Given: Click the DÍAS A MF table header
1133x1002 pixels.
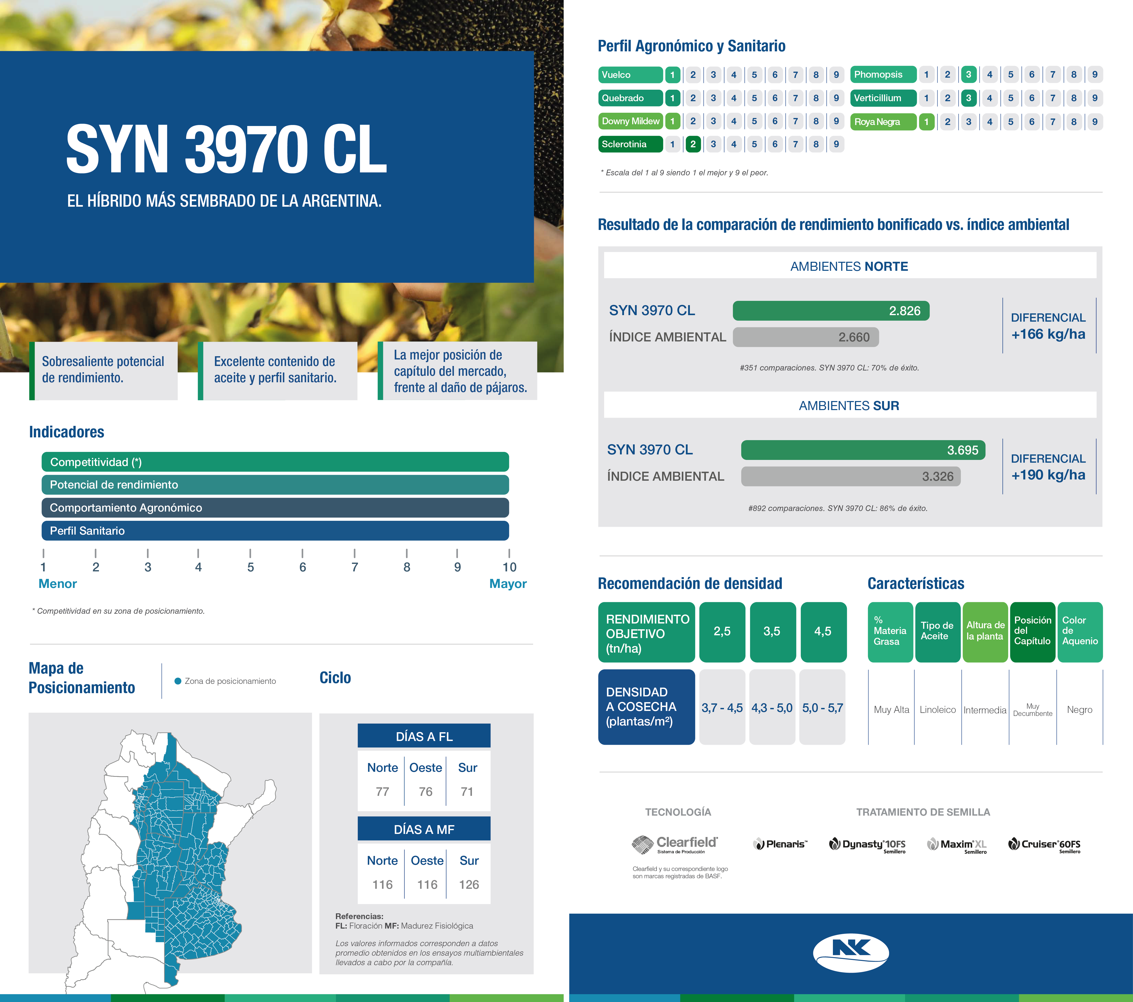Looking at the screenshot, I should [x=424, y=829].
